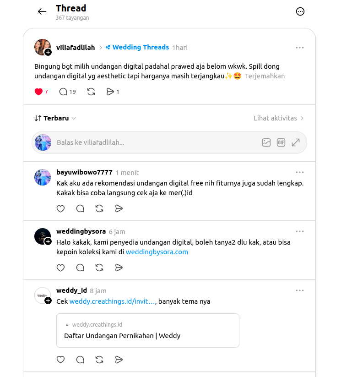352x377 pixels.
Task: Like weddingbysora's reply
Action: tap(60, 268)
